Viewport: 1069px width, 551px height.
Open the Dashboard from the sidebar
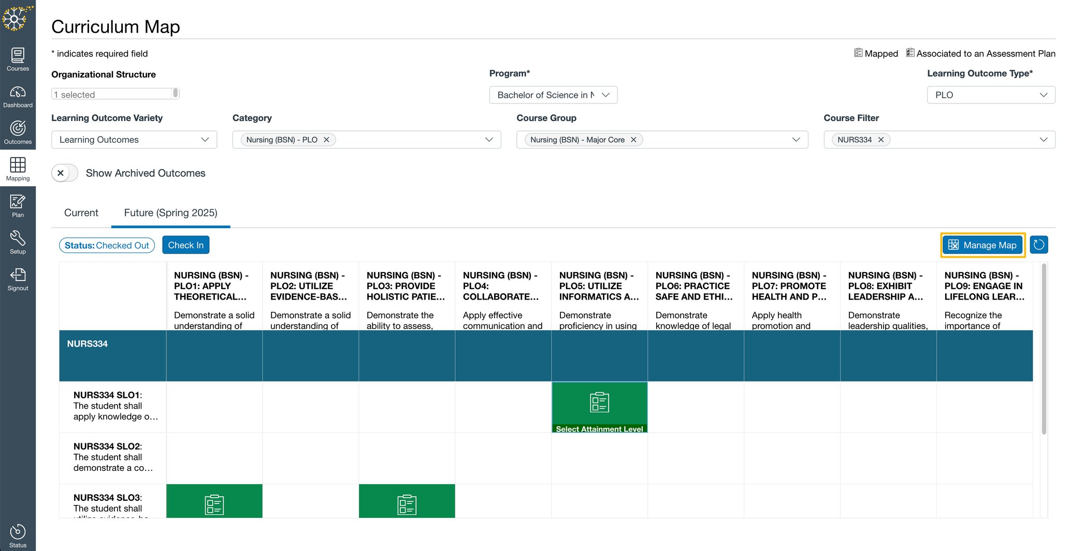coord(18,97)
